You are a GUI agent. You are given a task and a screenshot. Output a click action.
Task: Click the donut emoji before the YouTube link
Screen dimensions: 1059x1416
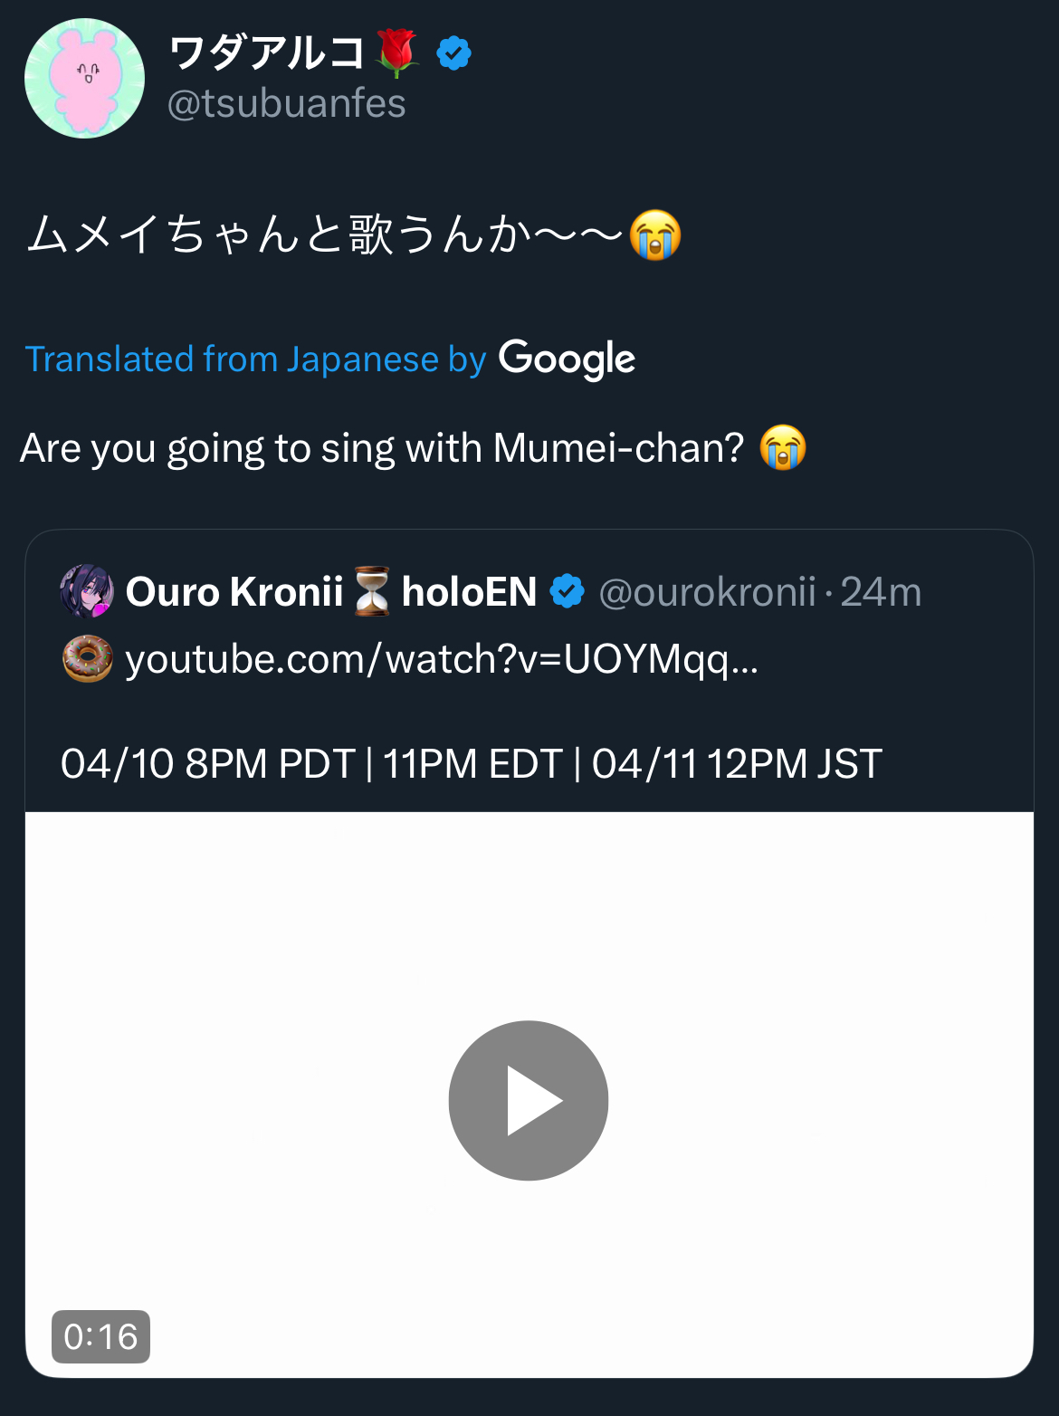pos(88,658)
